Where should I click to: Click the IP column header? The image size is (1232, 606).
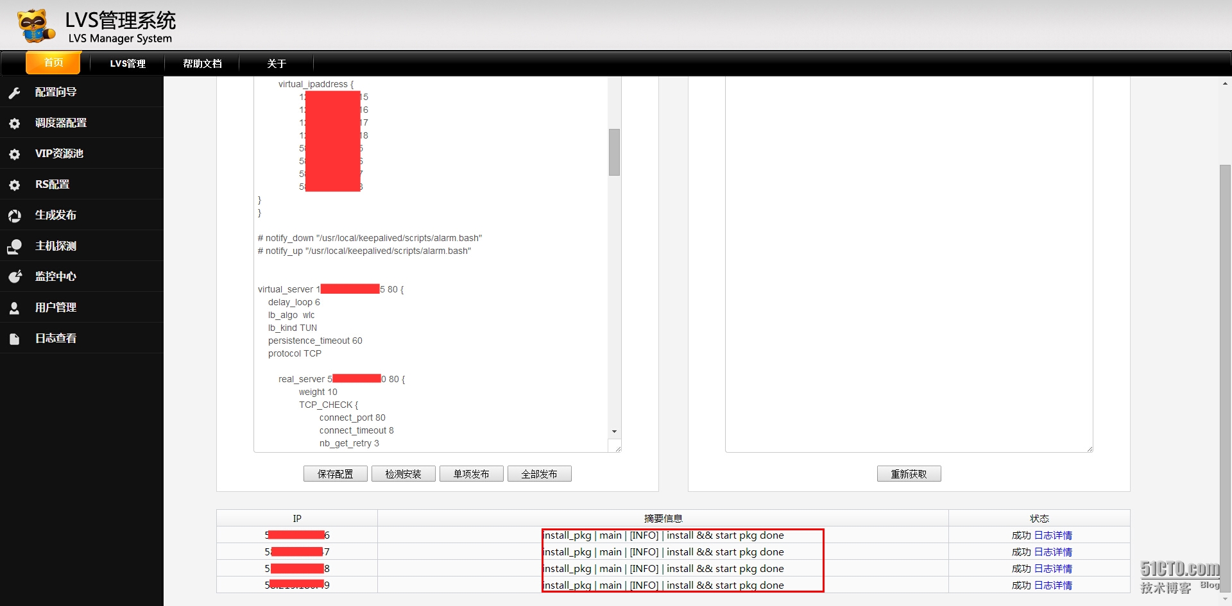297,518
